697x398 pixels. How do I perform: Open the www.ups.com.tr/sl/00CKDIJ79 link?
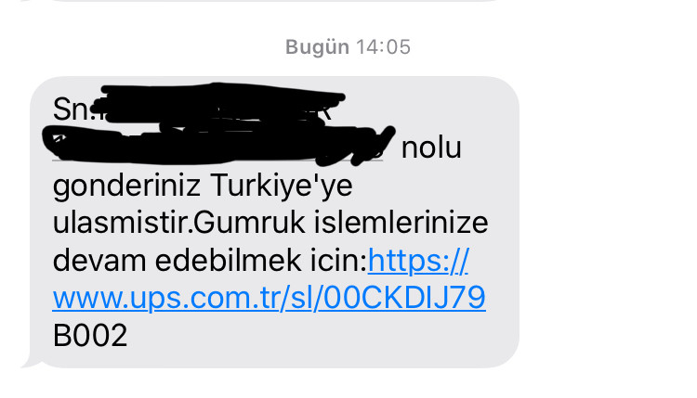click(269, 298)
